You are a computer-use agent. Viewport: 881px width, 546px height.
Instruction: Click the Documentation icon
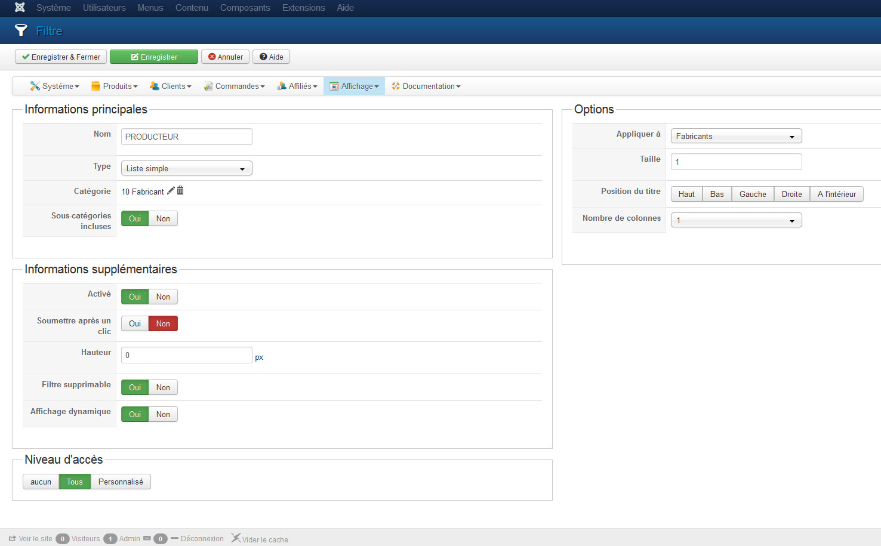point(396,86)
